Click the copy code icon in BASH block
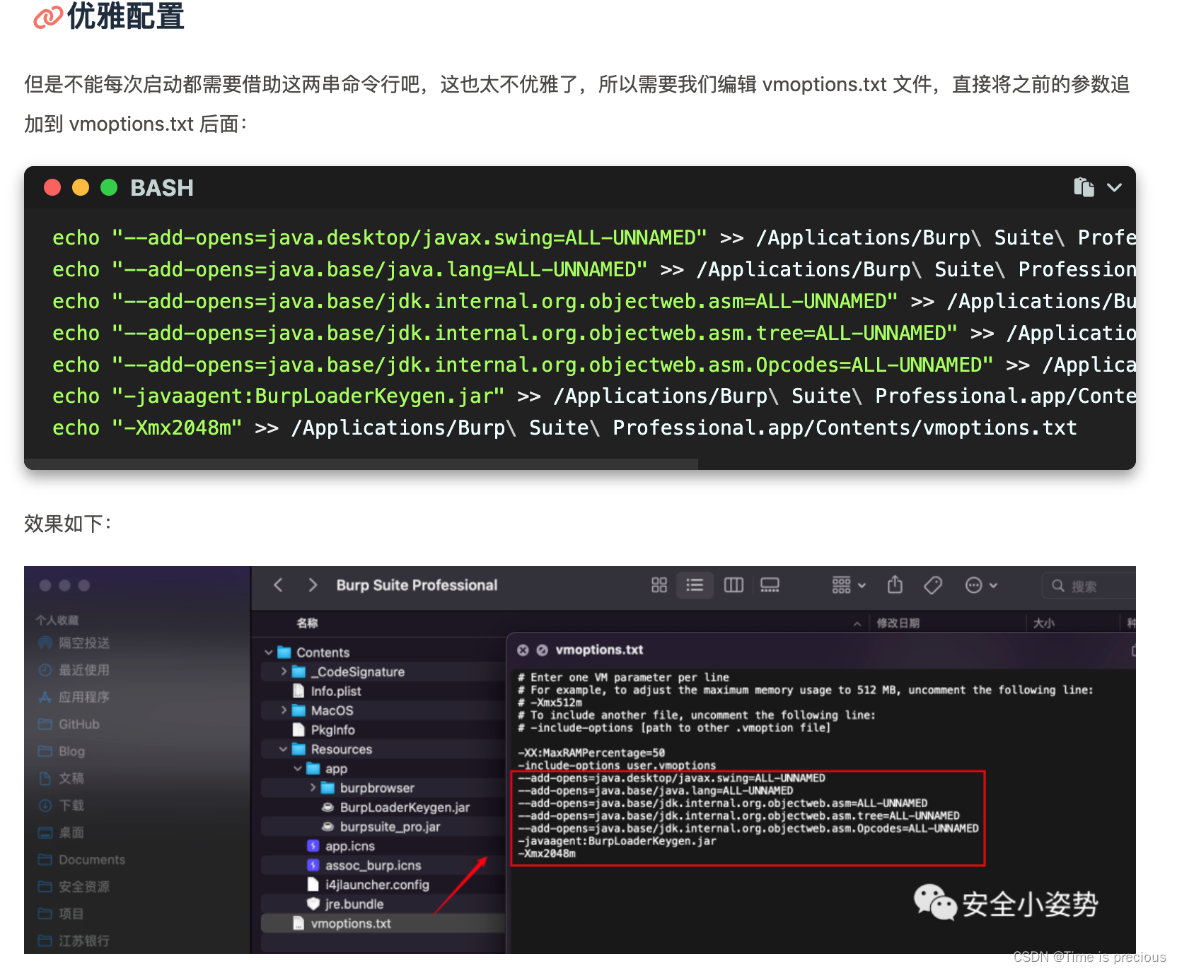This screenshot has height=971, width=1177. coord(1084,187)
